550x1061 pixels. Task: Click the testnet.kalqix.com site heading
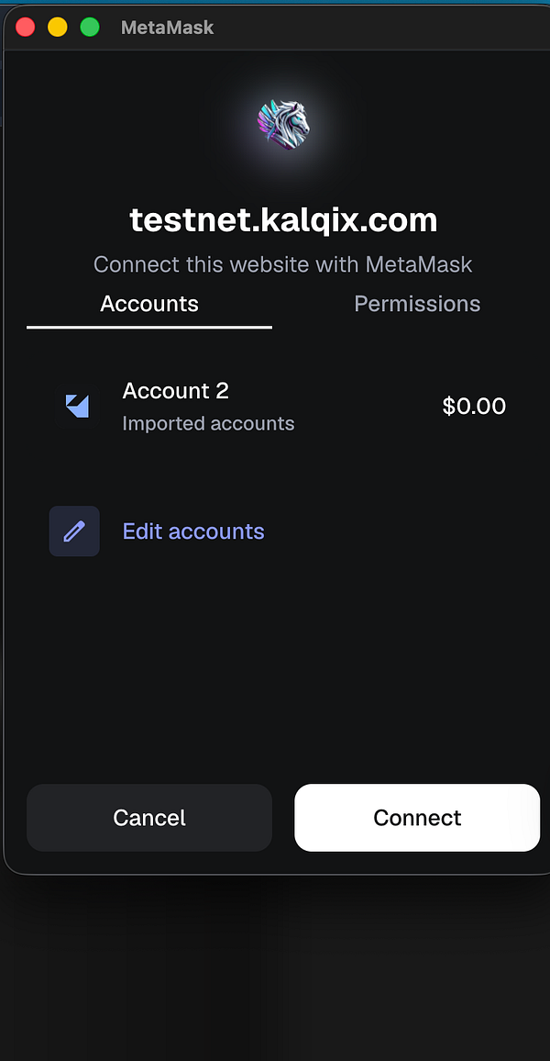[x=283, y=220]
